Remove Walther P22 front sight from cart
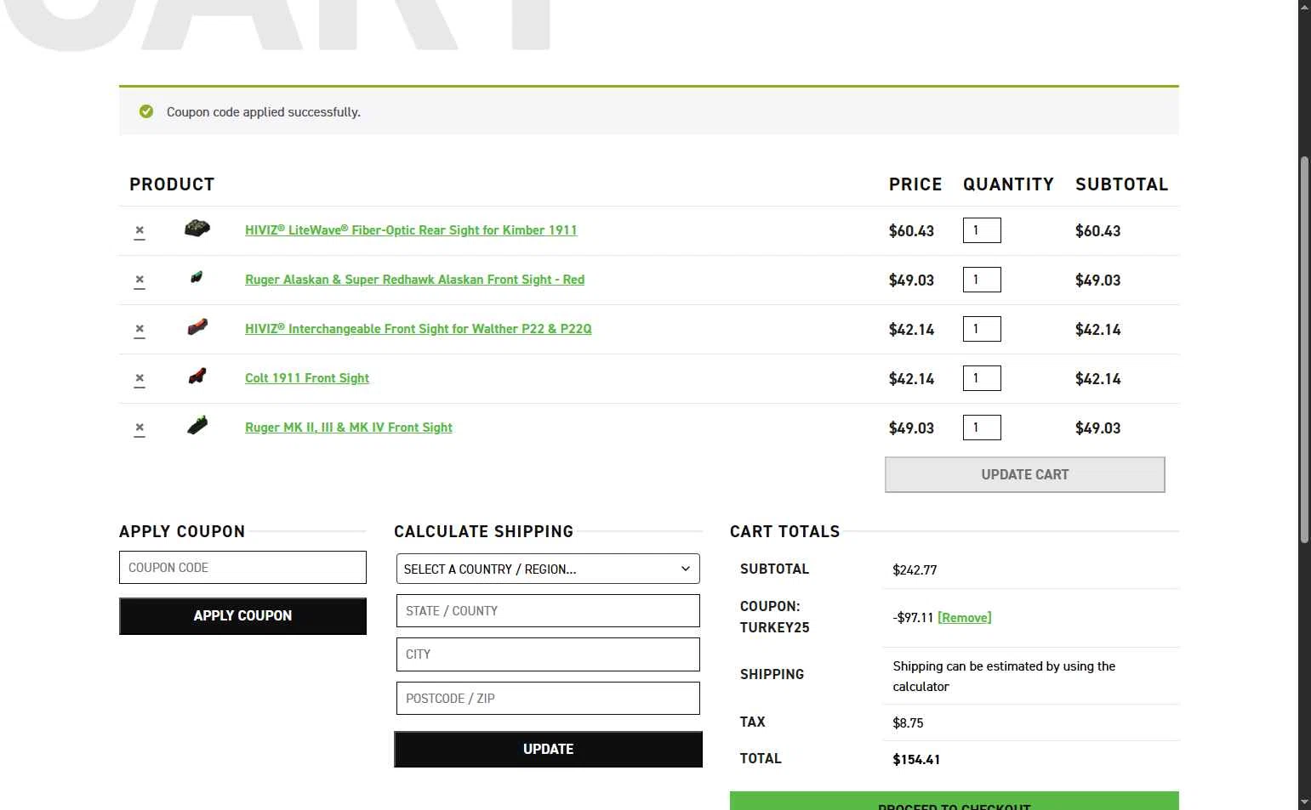The width and height of the screenshot is (1311, 810). 140,330
